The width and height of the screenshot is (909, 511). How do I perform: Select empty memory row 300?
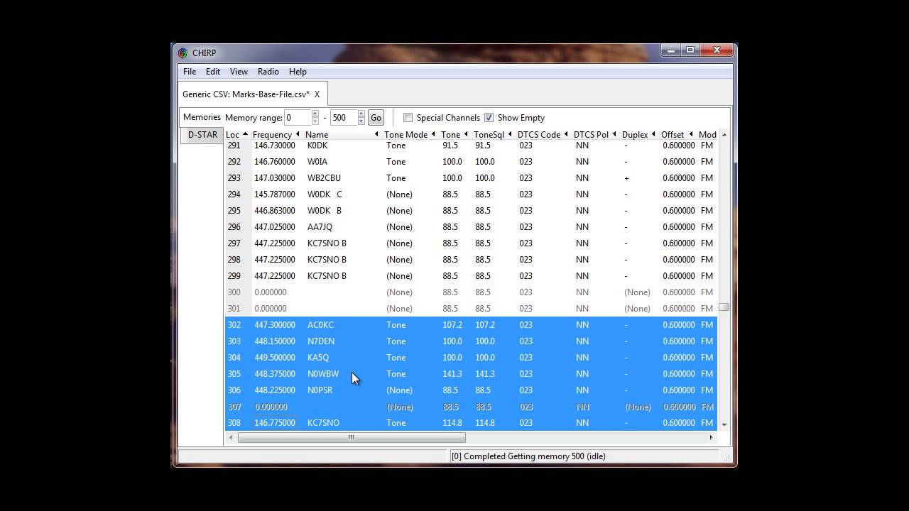(471, 292)
